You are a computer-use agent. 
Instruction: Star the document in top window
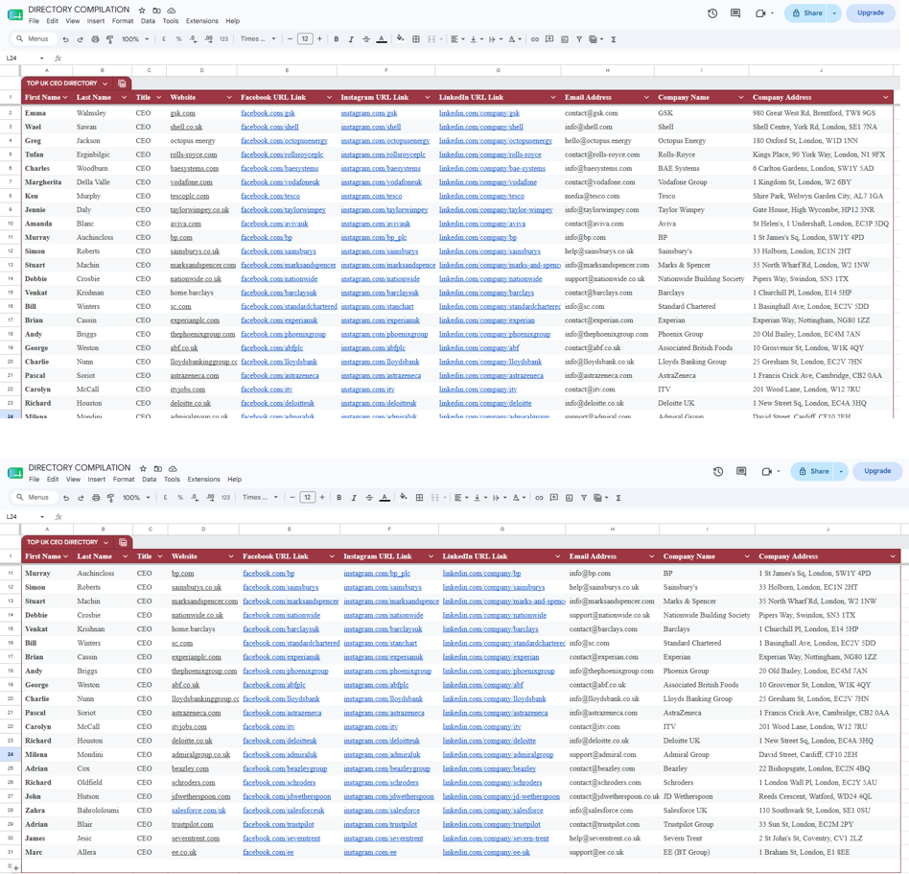(142, 11)
